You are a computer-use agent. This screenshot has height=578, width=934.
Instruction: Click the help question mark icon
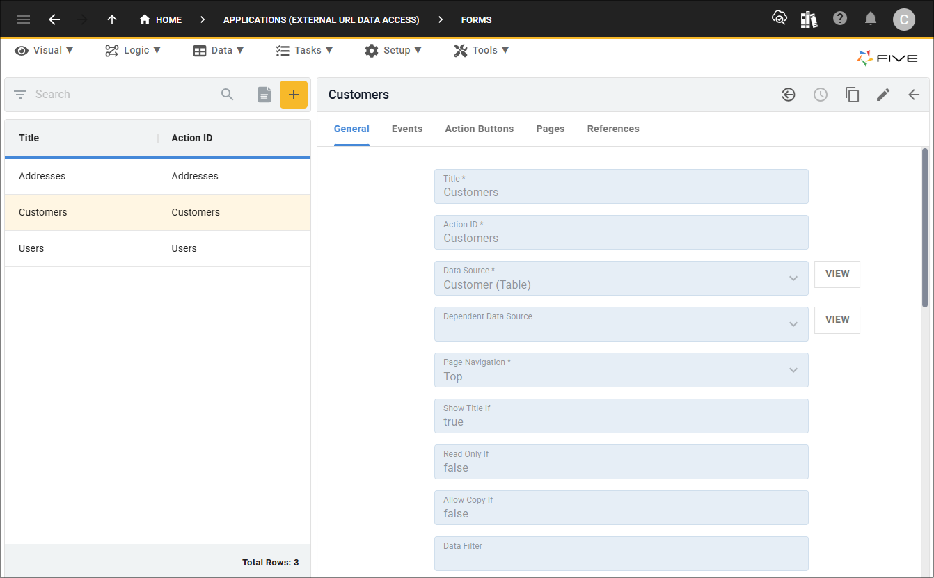840,19
